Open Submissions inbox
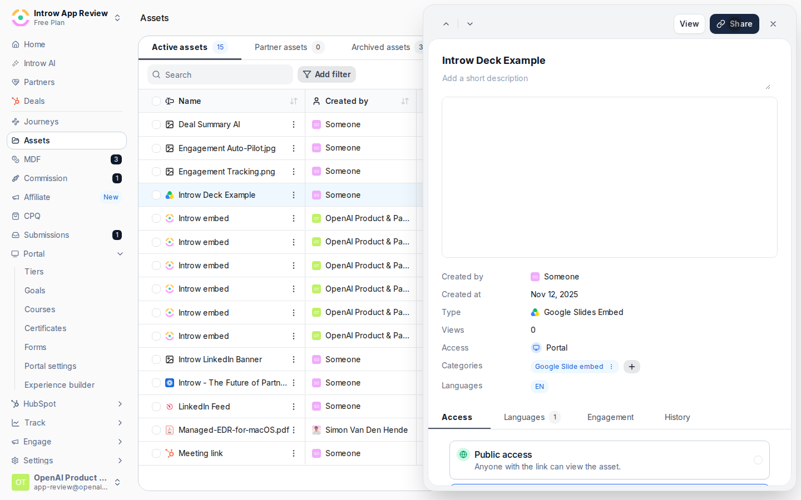Screen dimensions: 801x500 click(67, 235)
